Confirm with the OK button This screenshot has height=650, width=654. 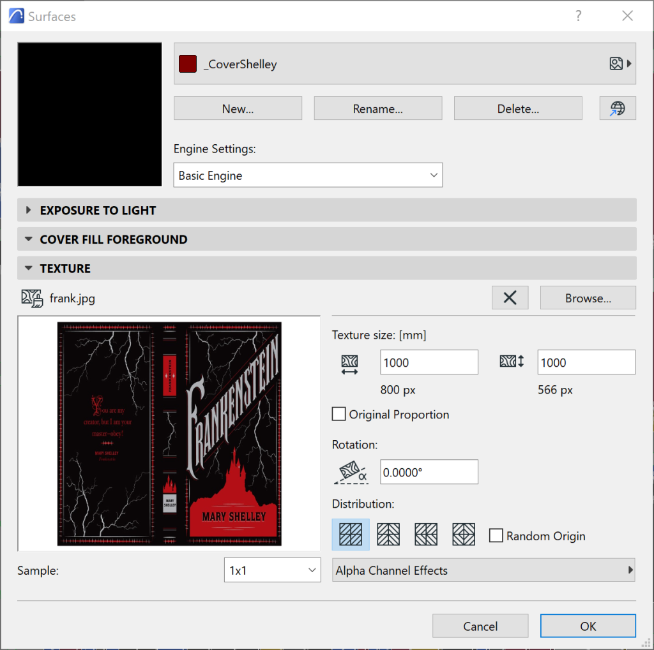point(588,626)
